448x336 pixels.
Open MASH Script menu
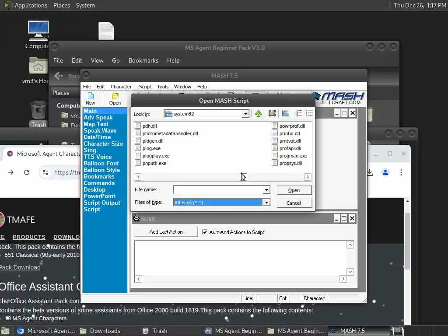[x=145, y=87]
